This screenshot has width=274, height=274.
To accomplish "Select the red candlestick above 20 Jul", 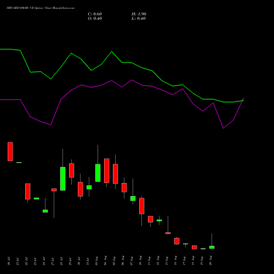I will pyautogui.click(x=10, y=151).
